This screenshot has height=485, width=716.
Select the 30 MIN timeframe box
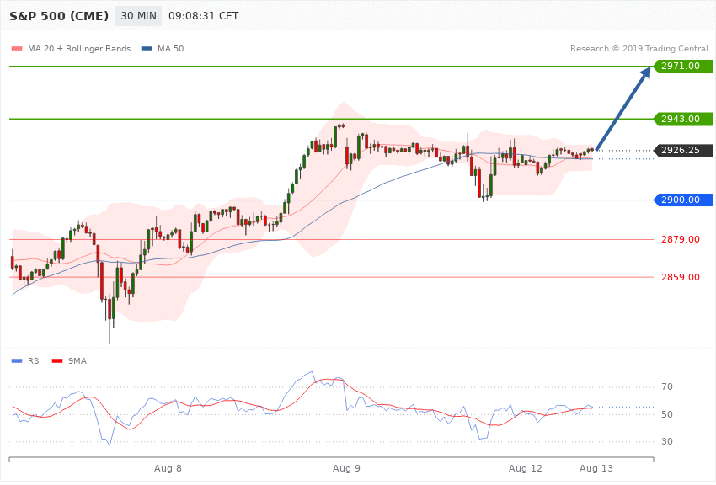138,16
